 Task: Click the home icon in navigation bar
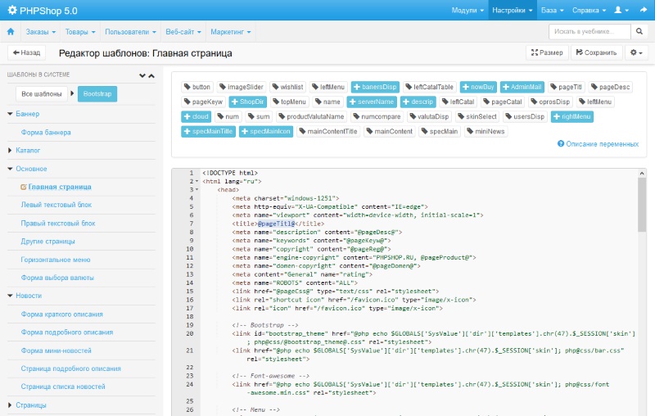pyautogui.click(x=11, y=32)
